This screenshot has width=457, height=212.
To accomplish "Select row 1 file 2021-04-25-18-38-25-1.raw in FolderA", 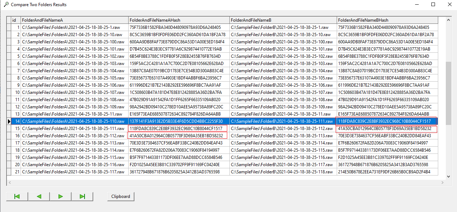I will pos(74,27).
